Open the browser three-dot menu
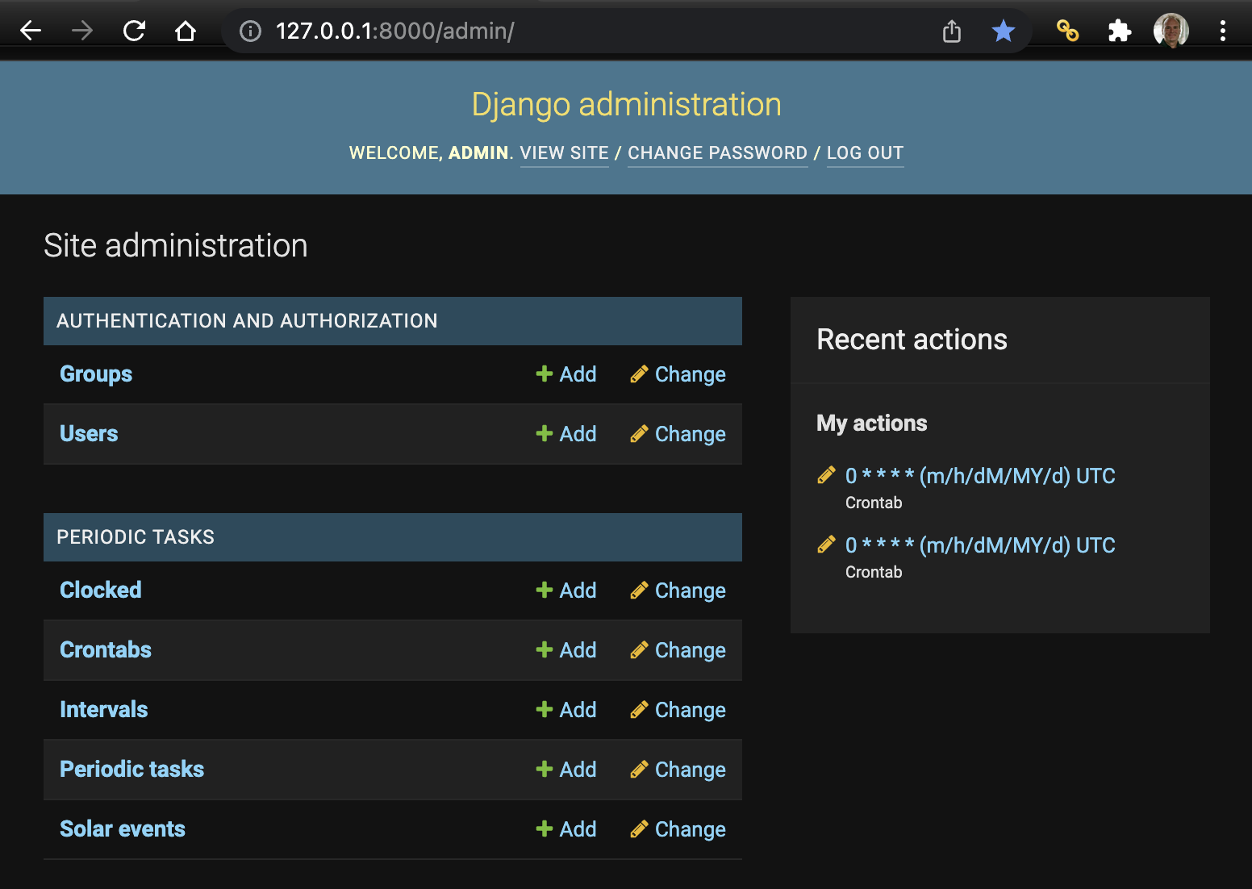Screen dimensions: 1252x889 coord(1223,31)
